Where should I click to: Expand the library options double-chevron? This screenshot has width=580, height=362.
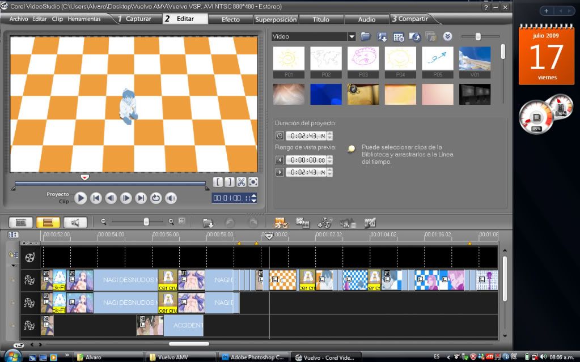(x=447, y=36)
